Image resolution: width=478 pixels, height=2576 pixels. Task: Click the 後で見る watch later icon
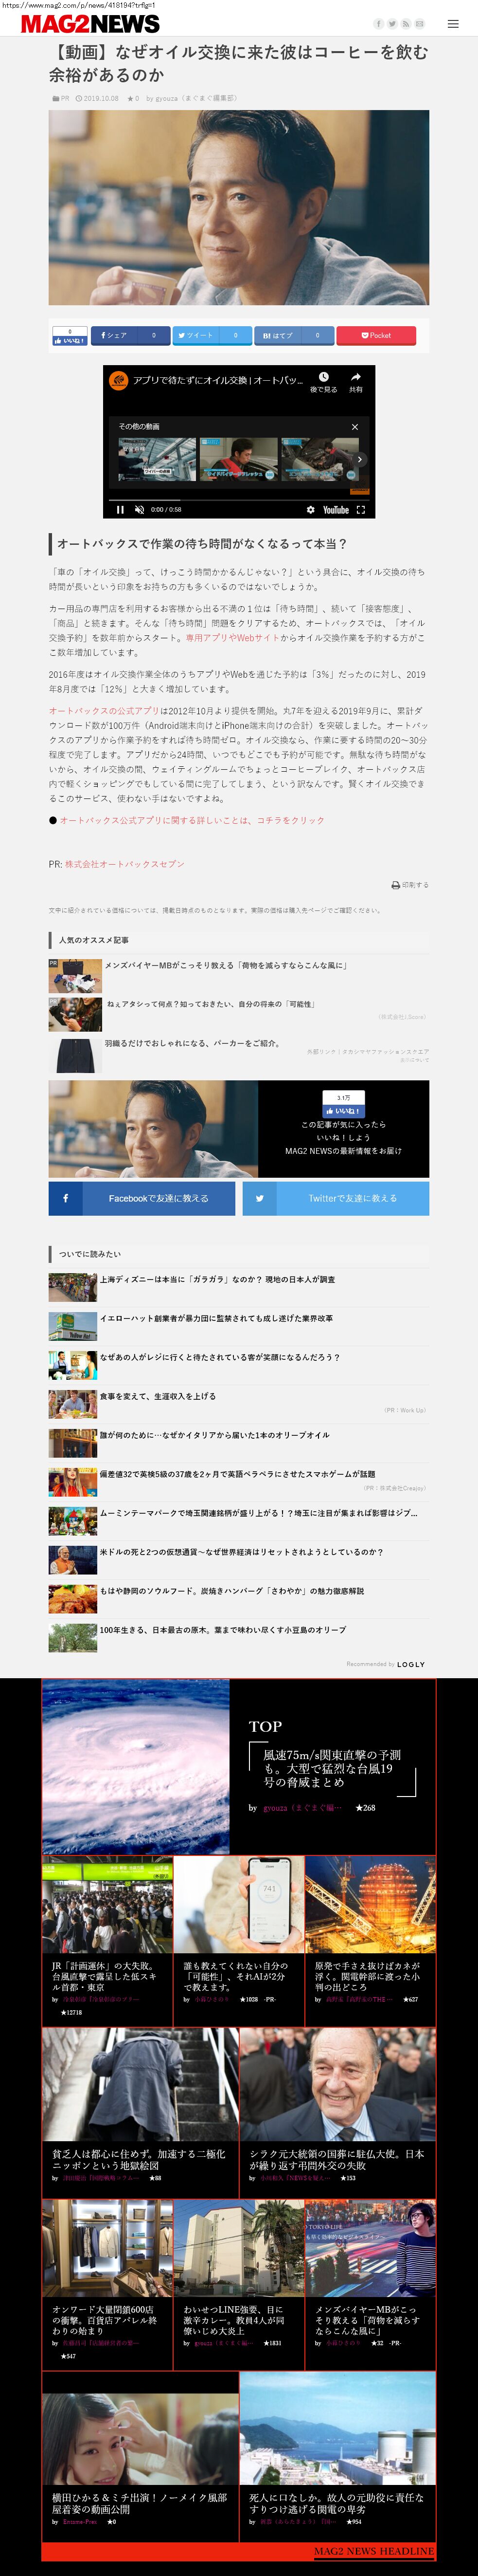click(x=323, y=382)
